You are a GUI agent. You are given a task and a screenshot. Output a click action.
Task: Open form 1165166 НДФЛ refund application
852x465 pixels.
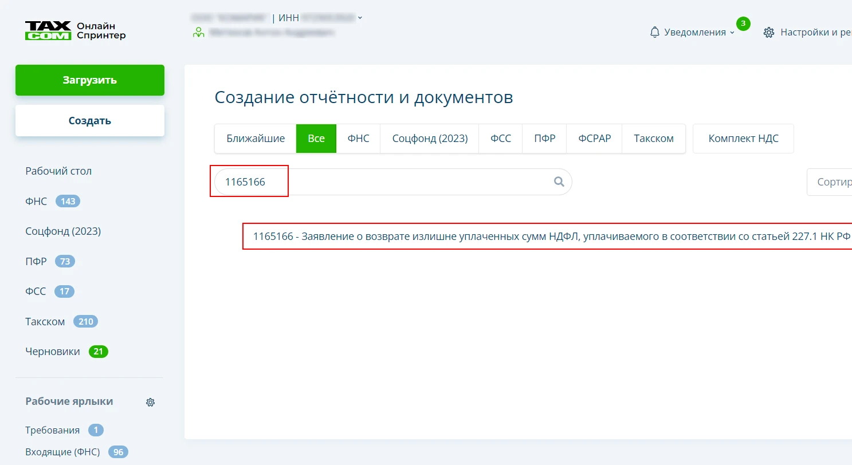(x=550, y=237)
